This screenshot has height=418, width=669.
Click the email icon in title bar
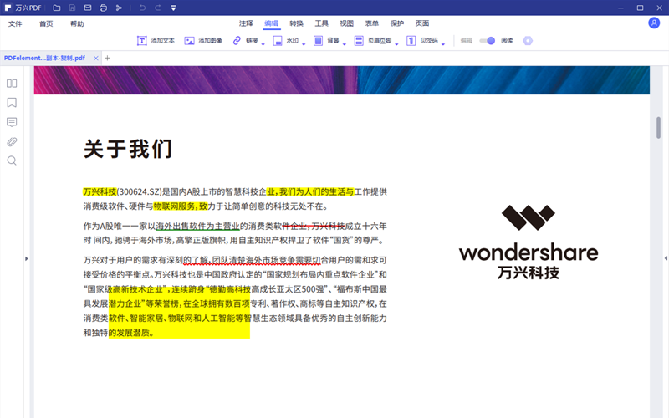coord(87,8)
